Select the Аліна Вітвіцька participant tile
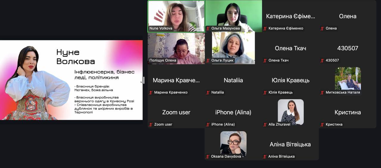The width and height of the screenshot is (381, 168). pos(290,144)
